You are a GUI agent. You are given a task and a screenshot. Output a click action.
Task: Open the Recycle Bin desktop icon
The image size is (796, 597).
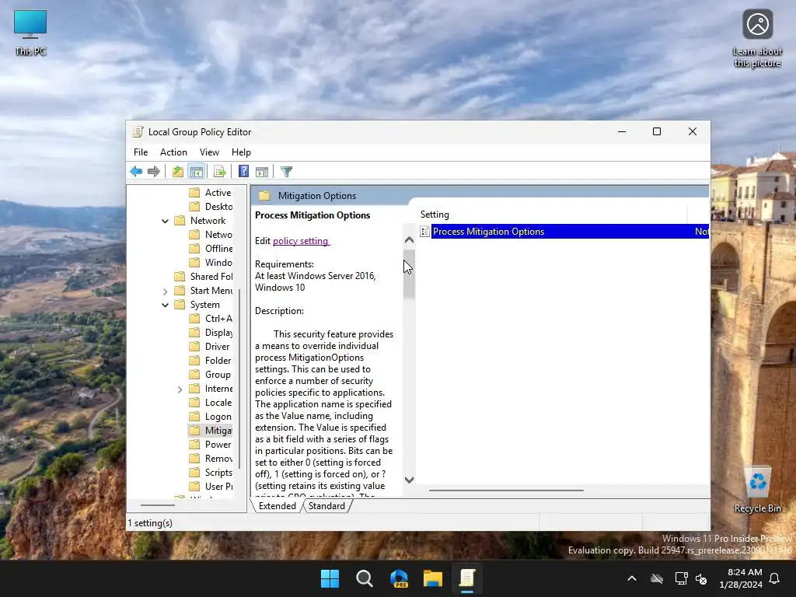757,490
